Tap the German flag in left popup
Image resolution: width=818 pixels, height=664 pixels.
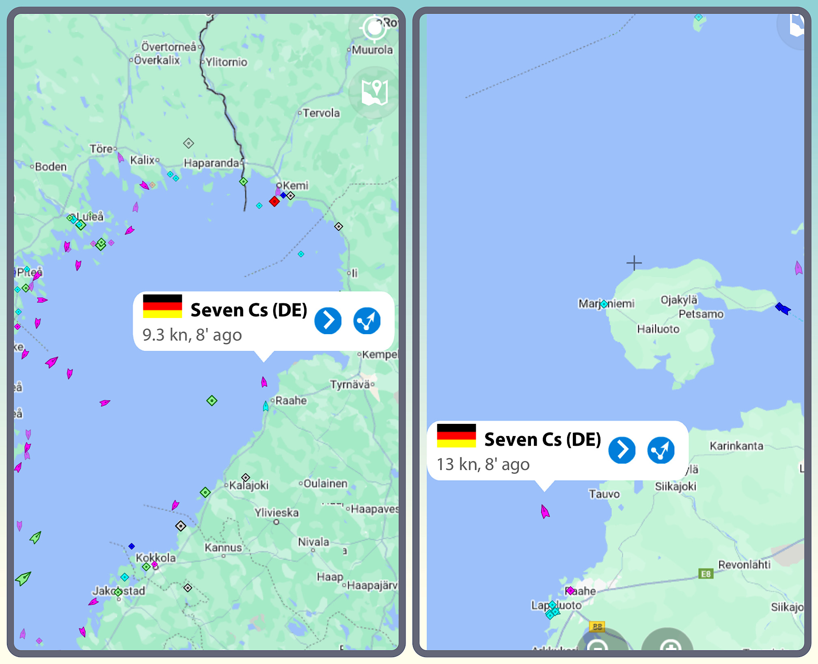pyautogui.click(x=162, y=306)
